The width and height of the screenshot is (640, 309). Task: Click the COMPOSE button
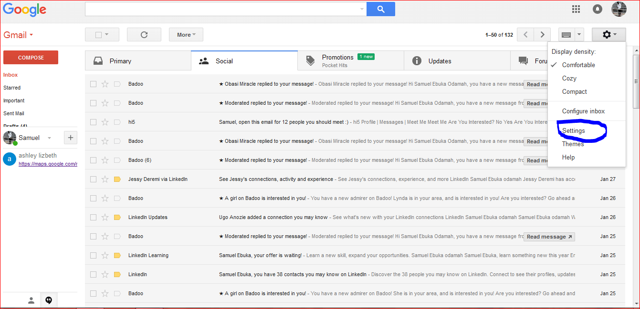pyautogui.click(x=31, y=58)
